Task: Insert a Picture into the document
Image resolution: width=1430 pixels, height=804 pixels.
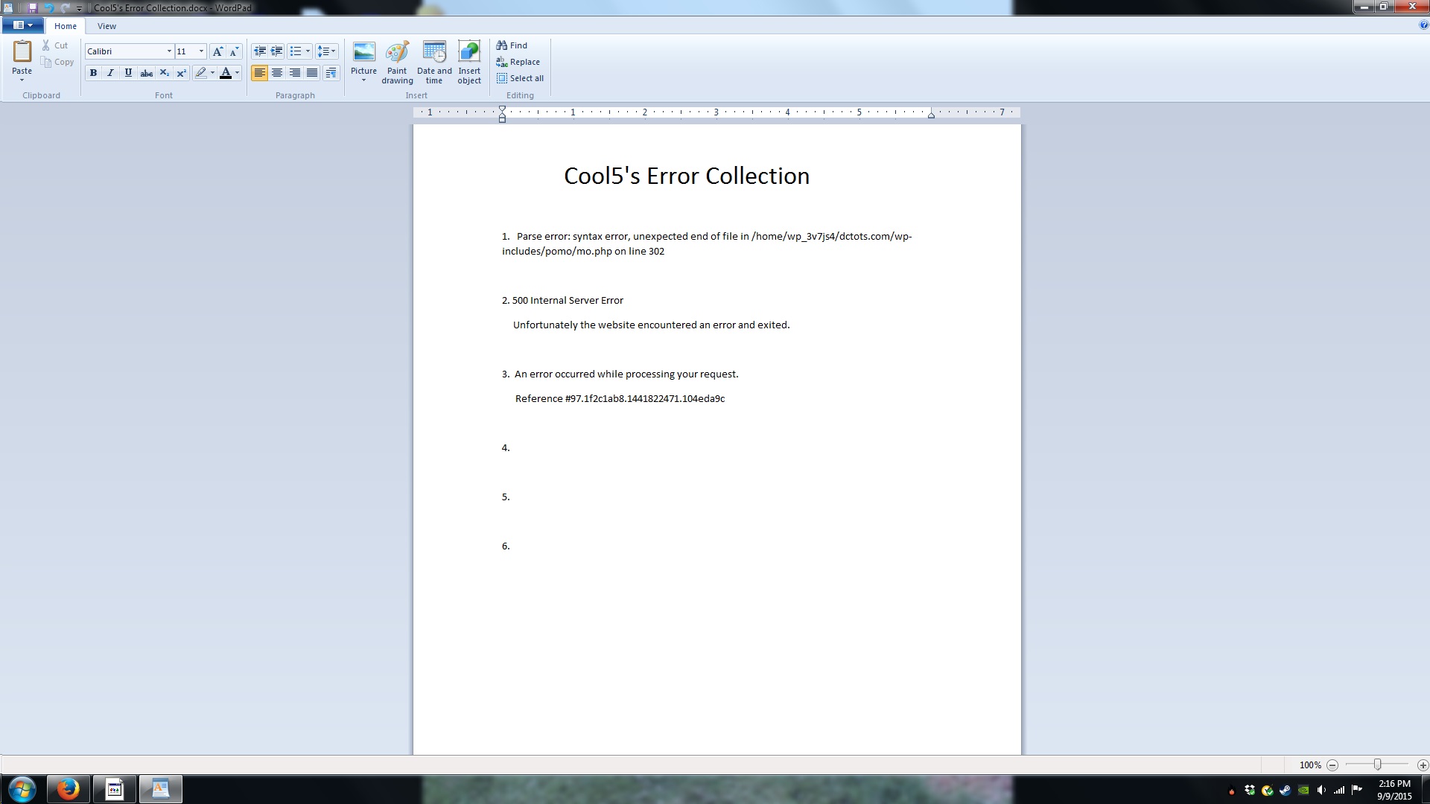Action: tap(363, 52)
